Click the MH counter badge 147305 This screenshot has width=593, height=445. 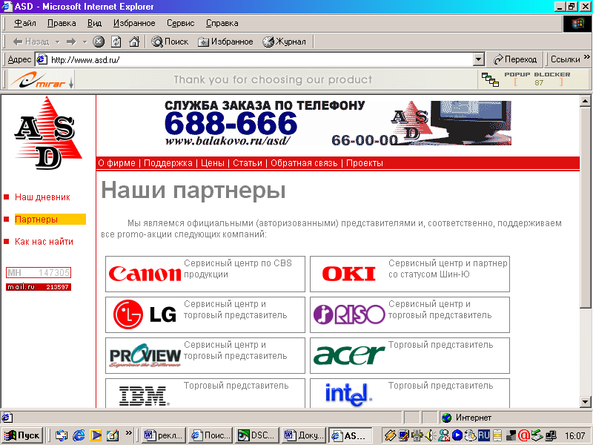click(39, 272)
